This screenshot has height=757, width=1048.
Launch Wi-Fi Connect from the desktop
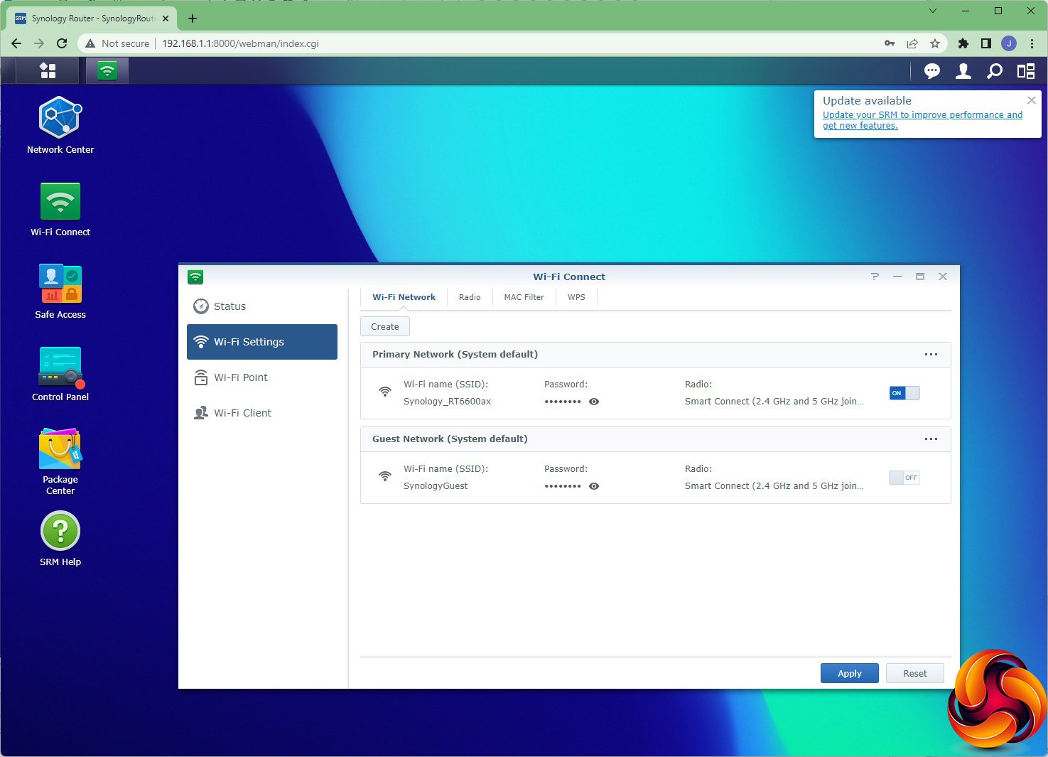click(x=60, y=209)
